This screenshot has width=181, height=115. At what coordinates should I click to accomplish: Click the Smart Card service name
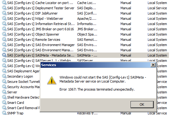pos(15,103)
